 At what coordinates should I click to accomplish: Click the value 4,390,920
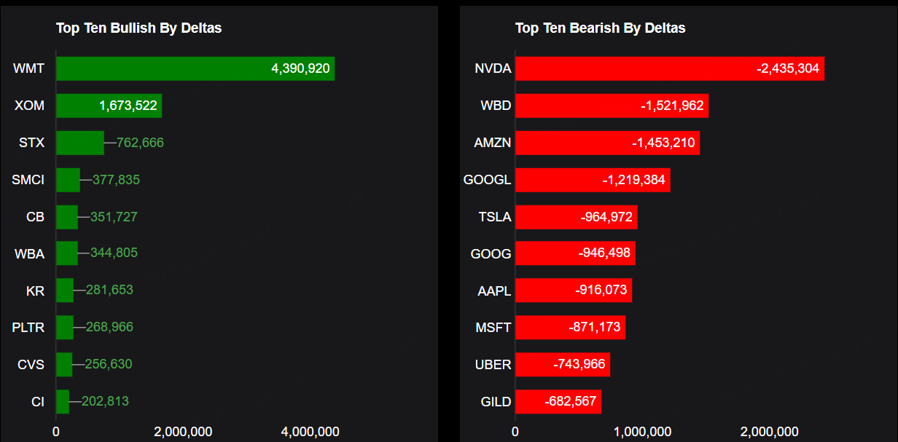300,68
